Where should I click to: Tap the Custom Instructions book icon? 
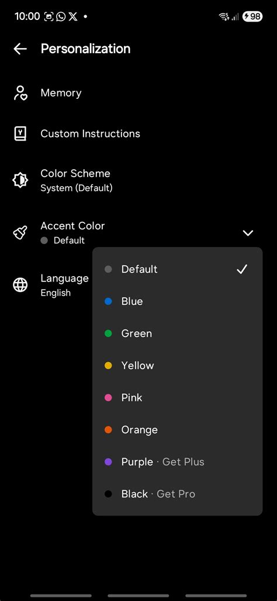click(x=20, y=134)
